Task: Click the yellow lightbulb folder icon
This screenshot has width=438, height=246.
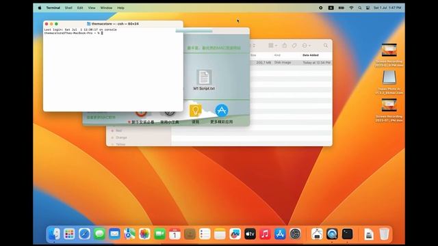Action: (195, 111)
